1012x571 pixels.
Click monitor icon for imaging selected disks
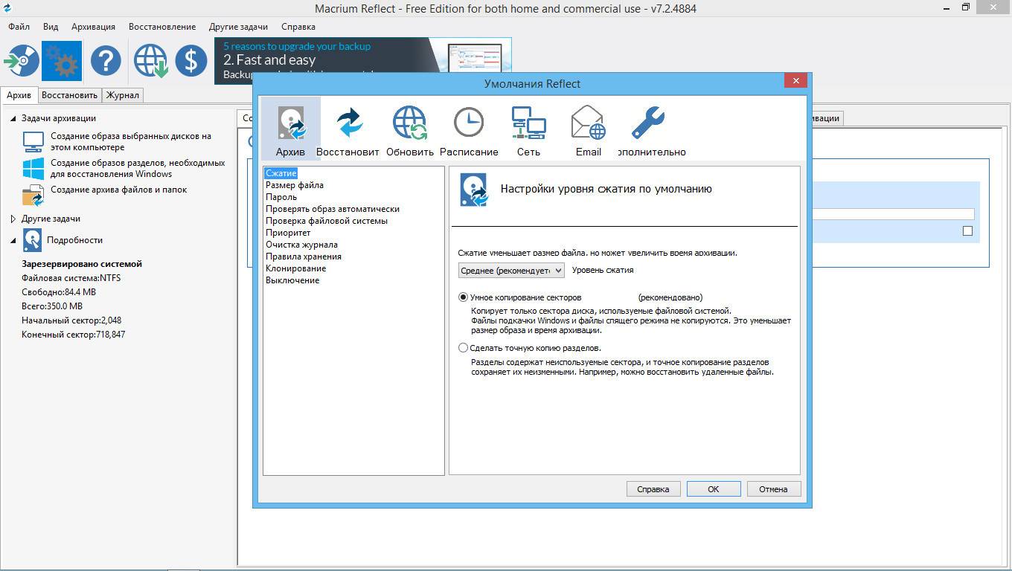pos(33,141)
